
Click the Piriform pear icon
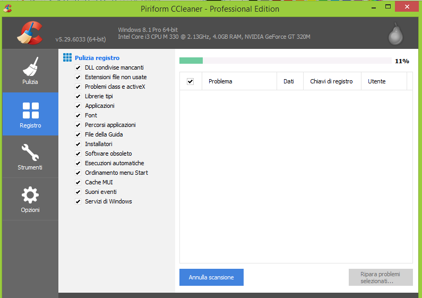[x=395, y=34]
